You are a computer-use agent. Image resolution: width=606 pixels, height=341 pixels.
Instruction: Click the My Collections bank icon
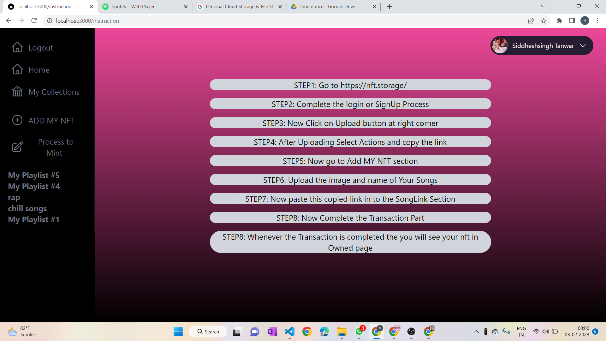pos(17,92)
